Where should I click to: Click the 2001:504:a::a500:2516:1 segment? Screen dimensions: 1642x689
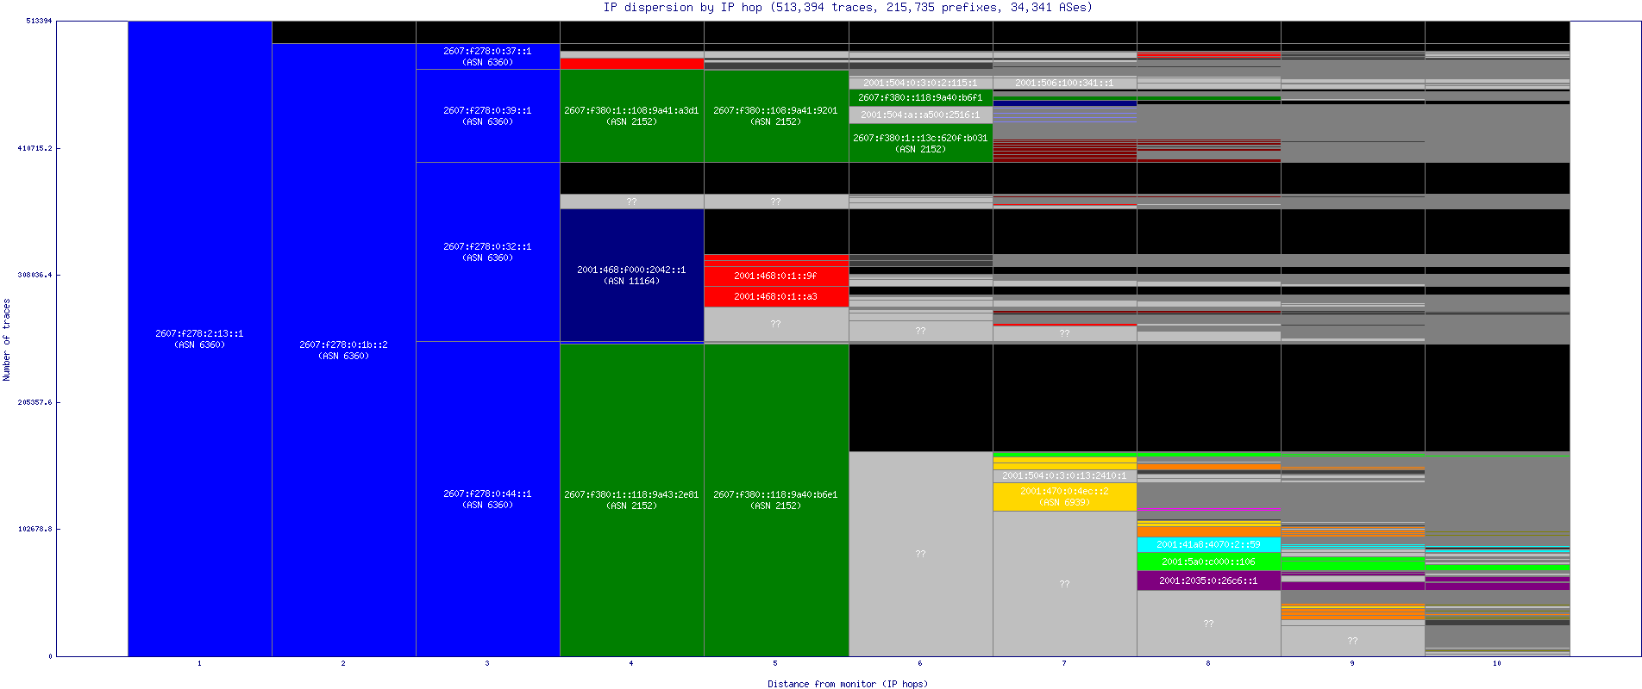(920, 115)
